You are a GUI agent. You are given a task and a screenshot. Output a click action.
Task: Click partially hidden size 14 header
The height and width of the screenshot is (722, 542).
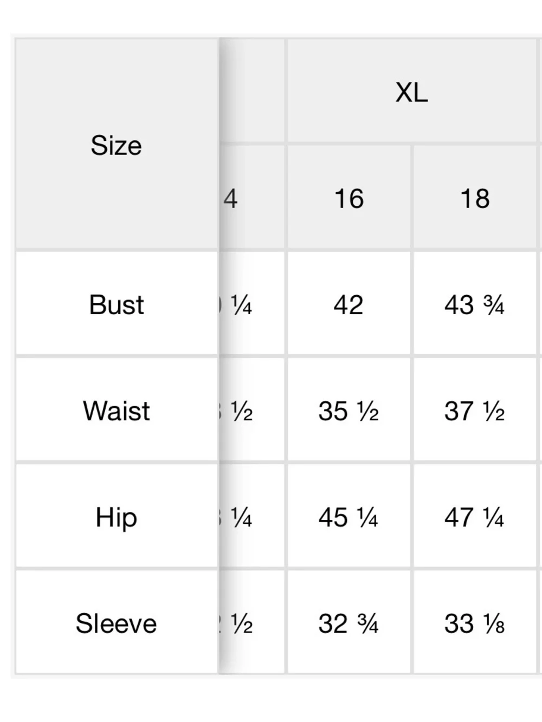pyautogui.click(x=252, y=198)
